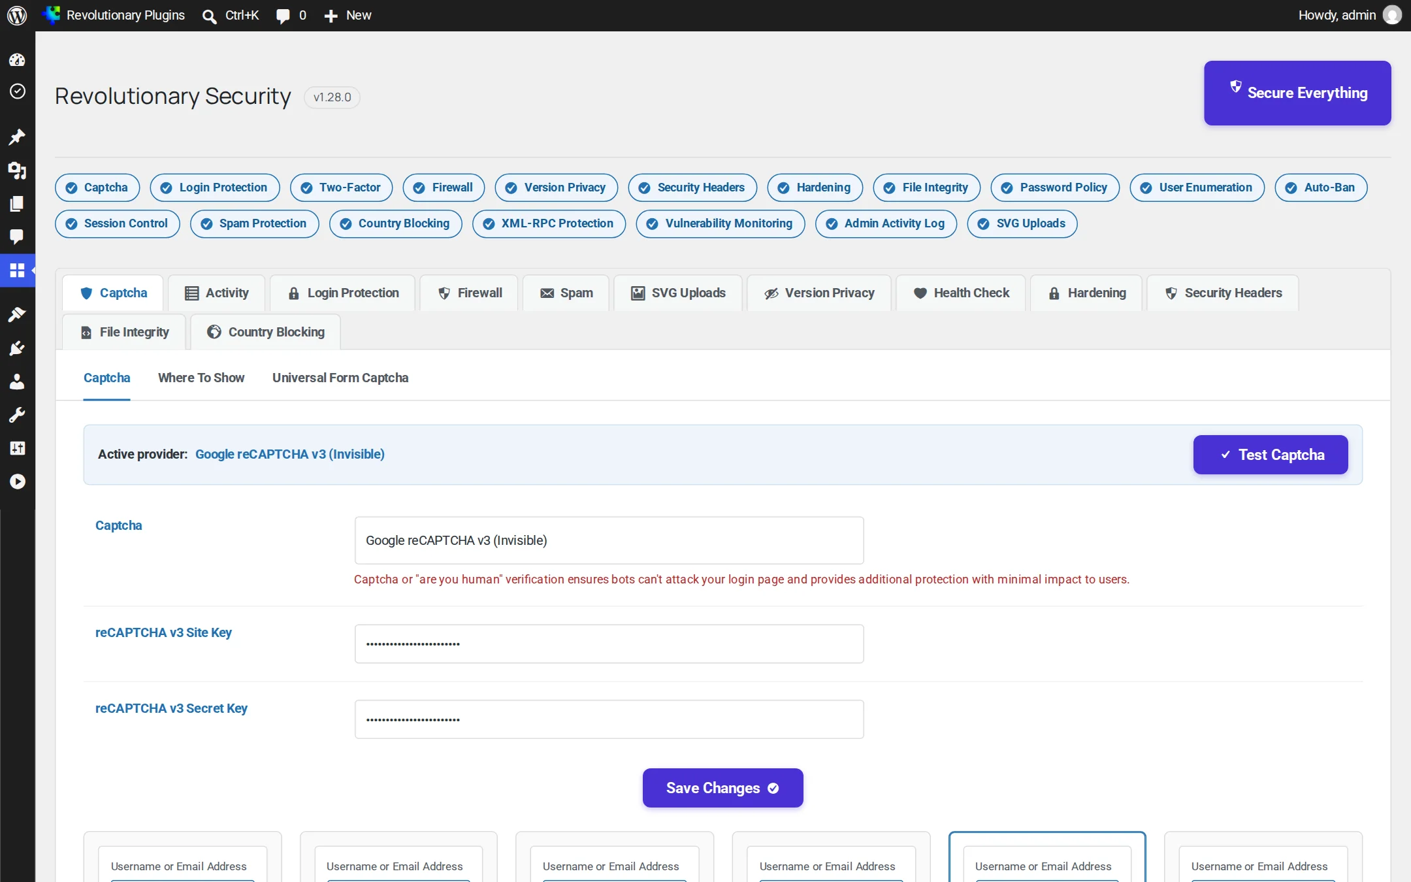Open the Version Privacy settings tab

coord(819,293)
